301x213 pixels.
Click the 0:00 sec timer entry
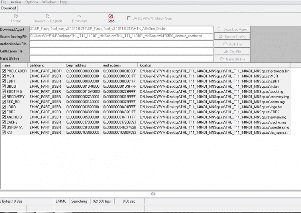click(129, 201)
